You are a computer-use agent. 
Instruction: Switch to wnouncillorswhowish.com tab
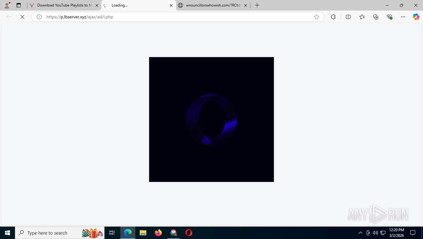(x=213, y=5)
